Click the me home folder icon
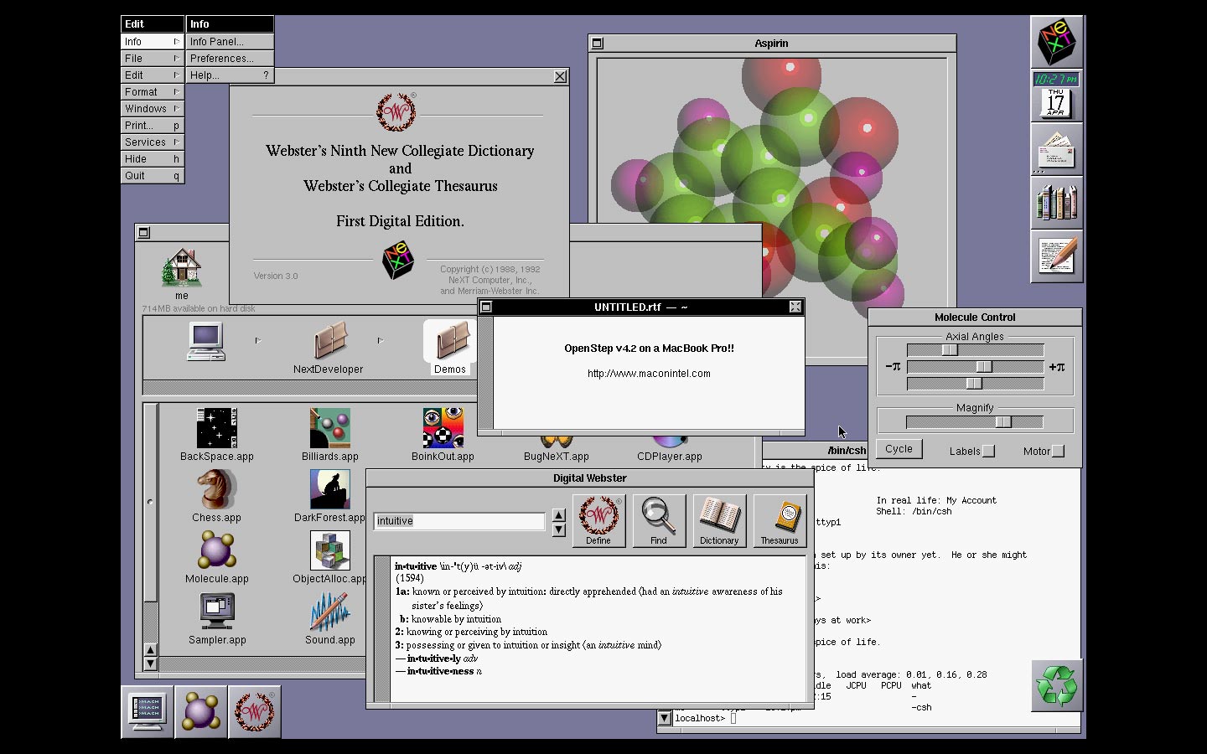This screenshot has width=1207, height=754. (x=182, y=268)
